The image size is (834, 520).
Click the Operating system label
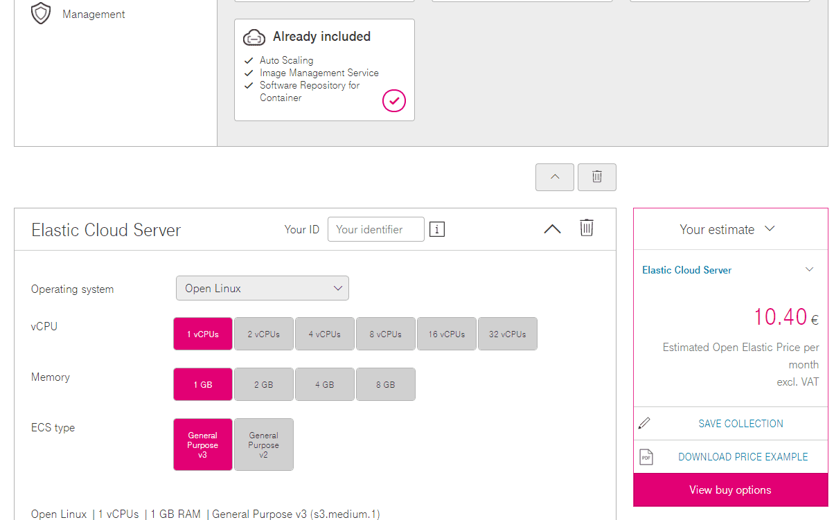[x=72, y=289]
